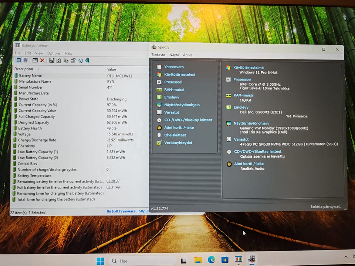Select the Battery Health row
Screen dimensions: 355x266
30,128
